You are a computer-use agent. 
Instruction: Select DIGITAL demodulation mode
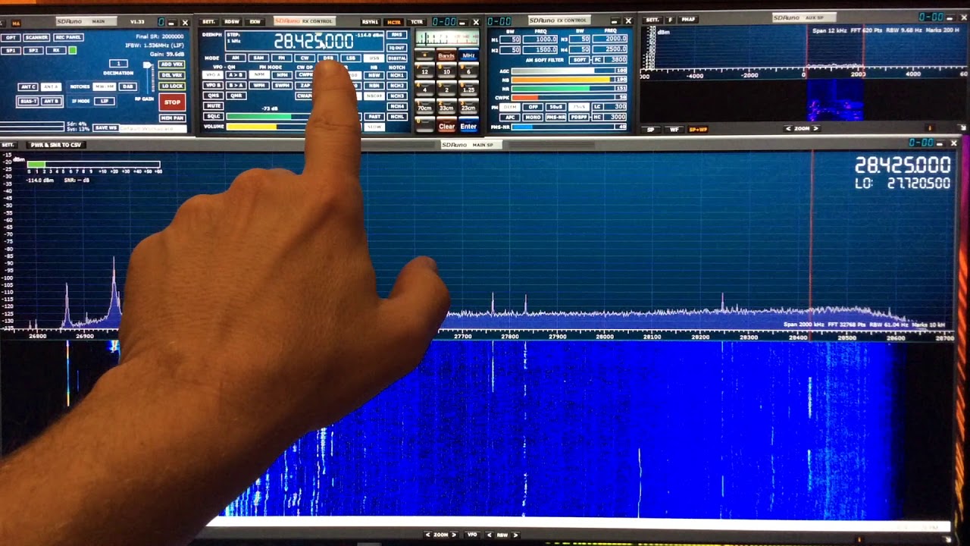(397, 58)
